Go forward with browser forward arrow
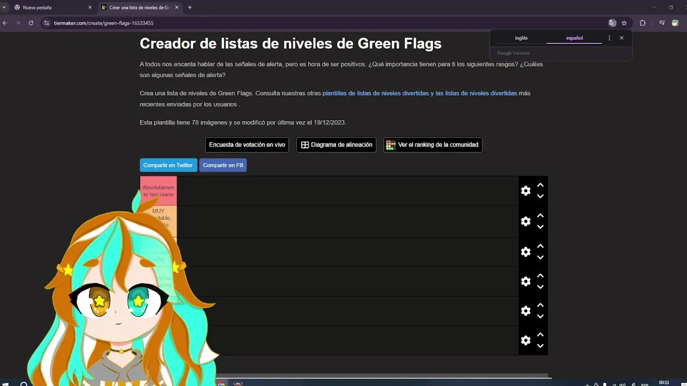The height and width of the screenshot is (386, 687). tap(18, 23)
